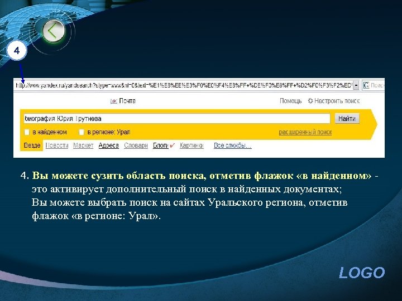Open Почта mail envelope icon
Image resolution: width=402 pixels, height=301 pixels.
113,101
